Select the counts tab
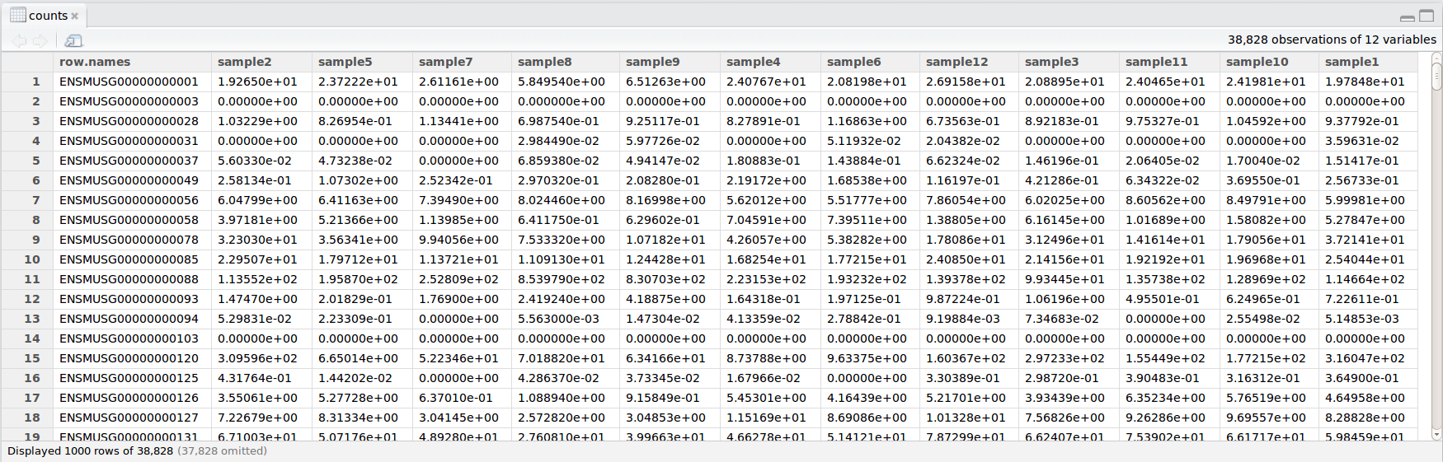The width and height of the screenshot is (1443, 462). (48, 16)
